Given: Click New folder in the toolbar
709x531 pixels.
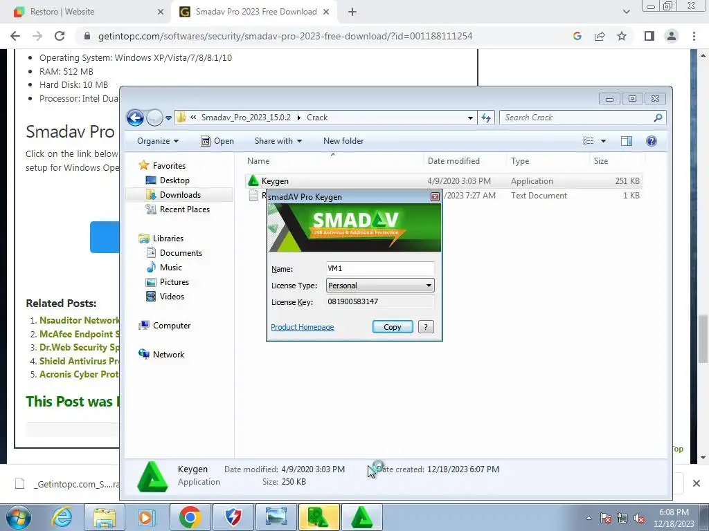Looking at the screenshot, I should [x=343, y=141].
